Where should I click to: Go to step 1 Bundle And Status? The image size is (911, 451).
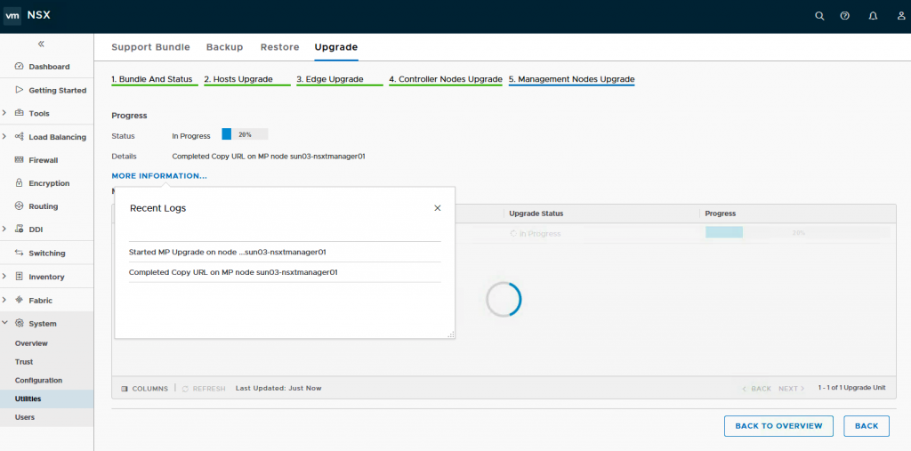pos(152,79)
